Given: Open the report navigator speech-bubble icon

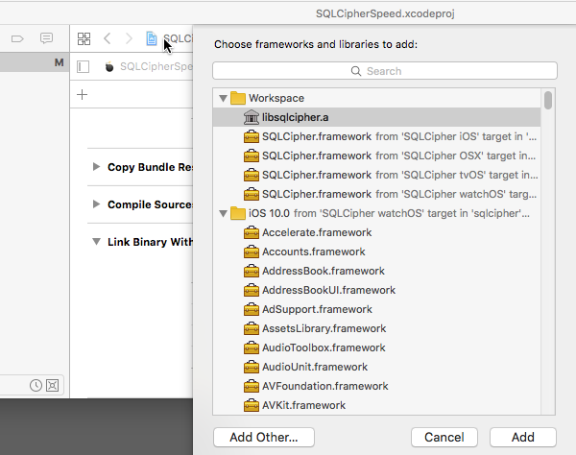Looking at the screenshot, I should pos(46,38).
